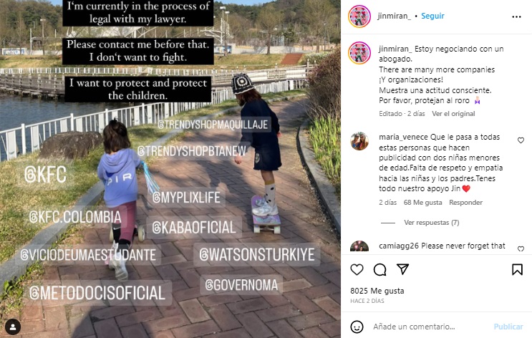The height and width of the screenshot is (338, 532).
Task: Focus the Añade un comentario field
Action: point(427,327)
